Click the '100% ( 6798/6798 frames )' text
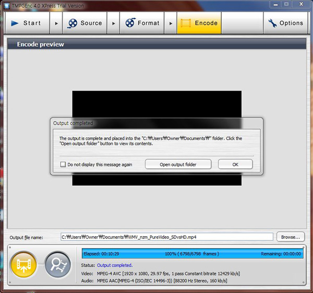The image size is (313, 293). coord(192,253)
